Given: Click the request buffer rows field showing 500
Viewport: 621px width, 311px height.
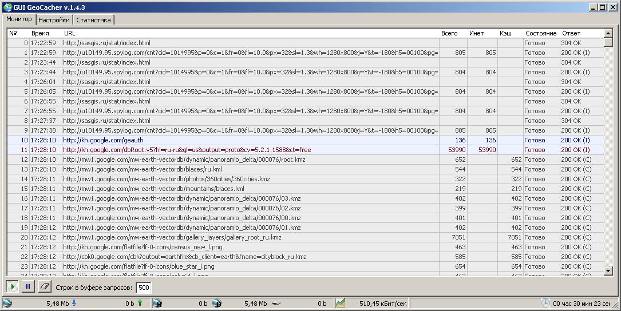Looking at the screenshot, I should [x=144, y=288].
